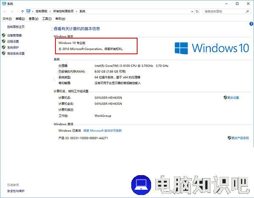
Task: Click shield icon beside 系统保护
Action: (4, 47)
